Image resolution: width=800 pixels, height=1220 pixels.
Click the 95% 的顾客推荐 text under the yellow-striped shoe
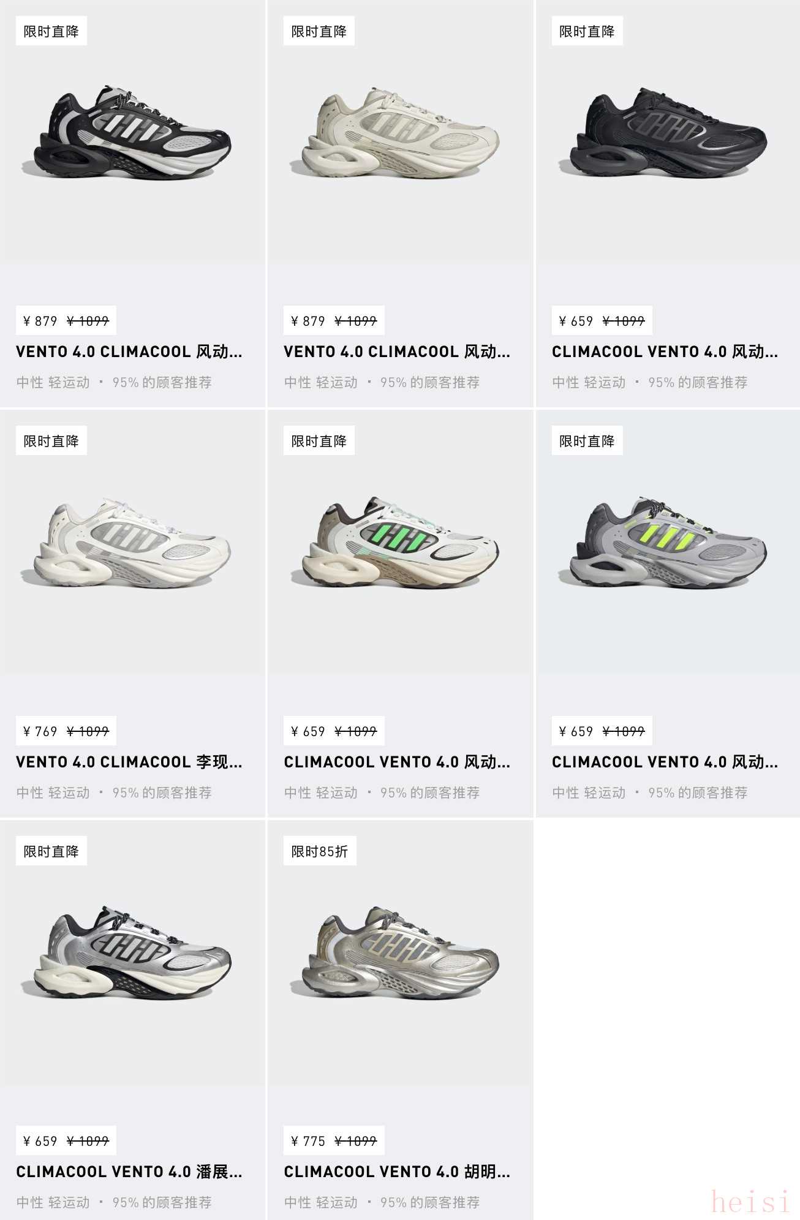(x=698, y=793)
